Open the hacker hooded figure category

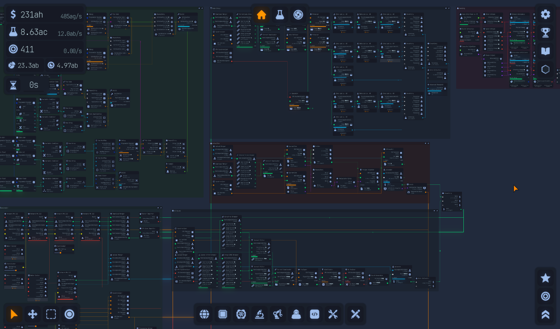296,314
